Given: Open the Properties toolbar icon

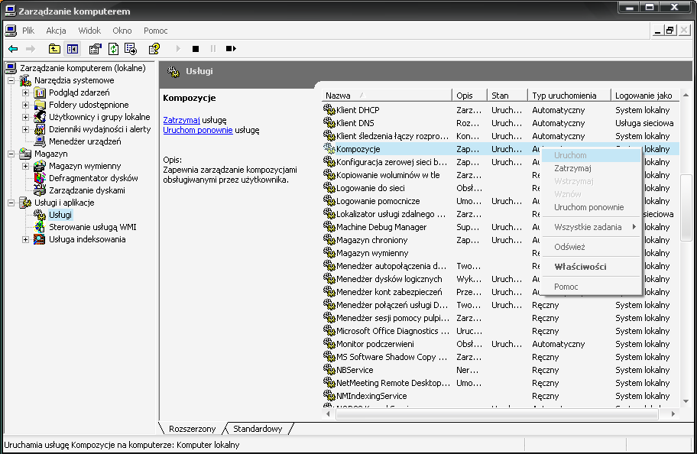Looking at the screenshot, I should coord(95,49).
